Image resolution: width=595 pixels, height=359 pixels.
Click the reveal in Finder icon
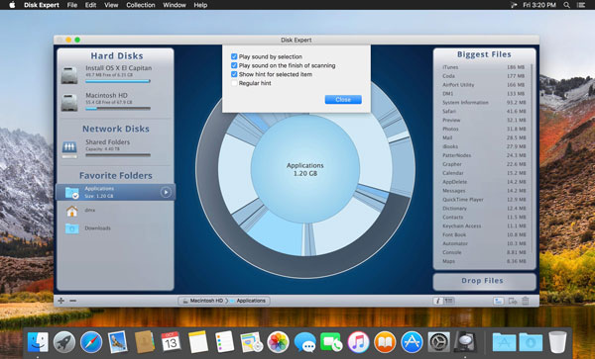pos(499,301)
